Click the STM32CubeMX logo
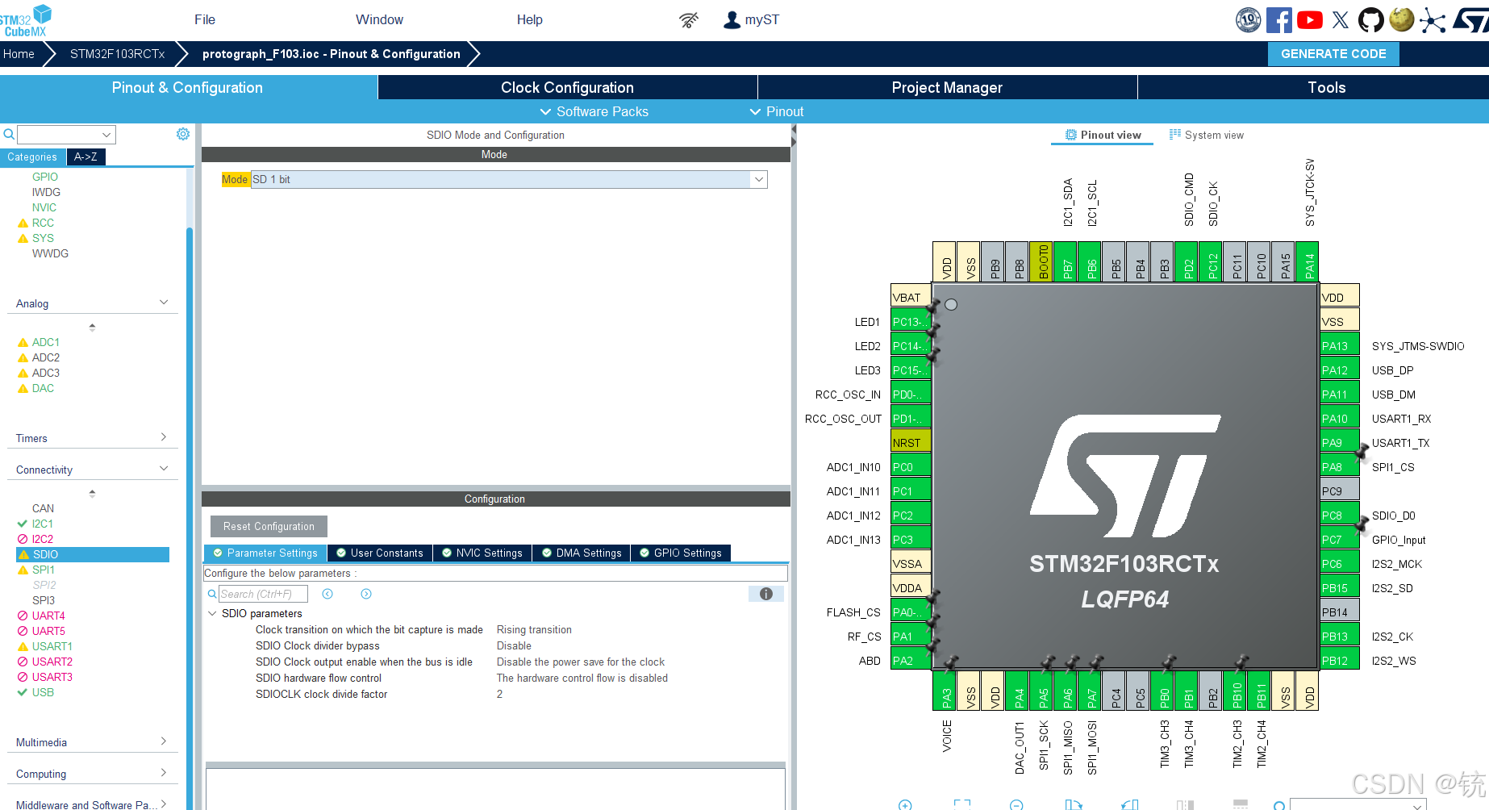Image resolution: width=1489 pixels, height=810 pixels. tap(27, 20)
